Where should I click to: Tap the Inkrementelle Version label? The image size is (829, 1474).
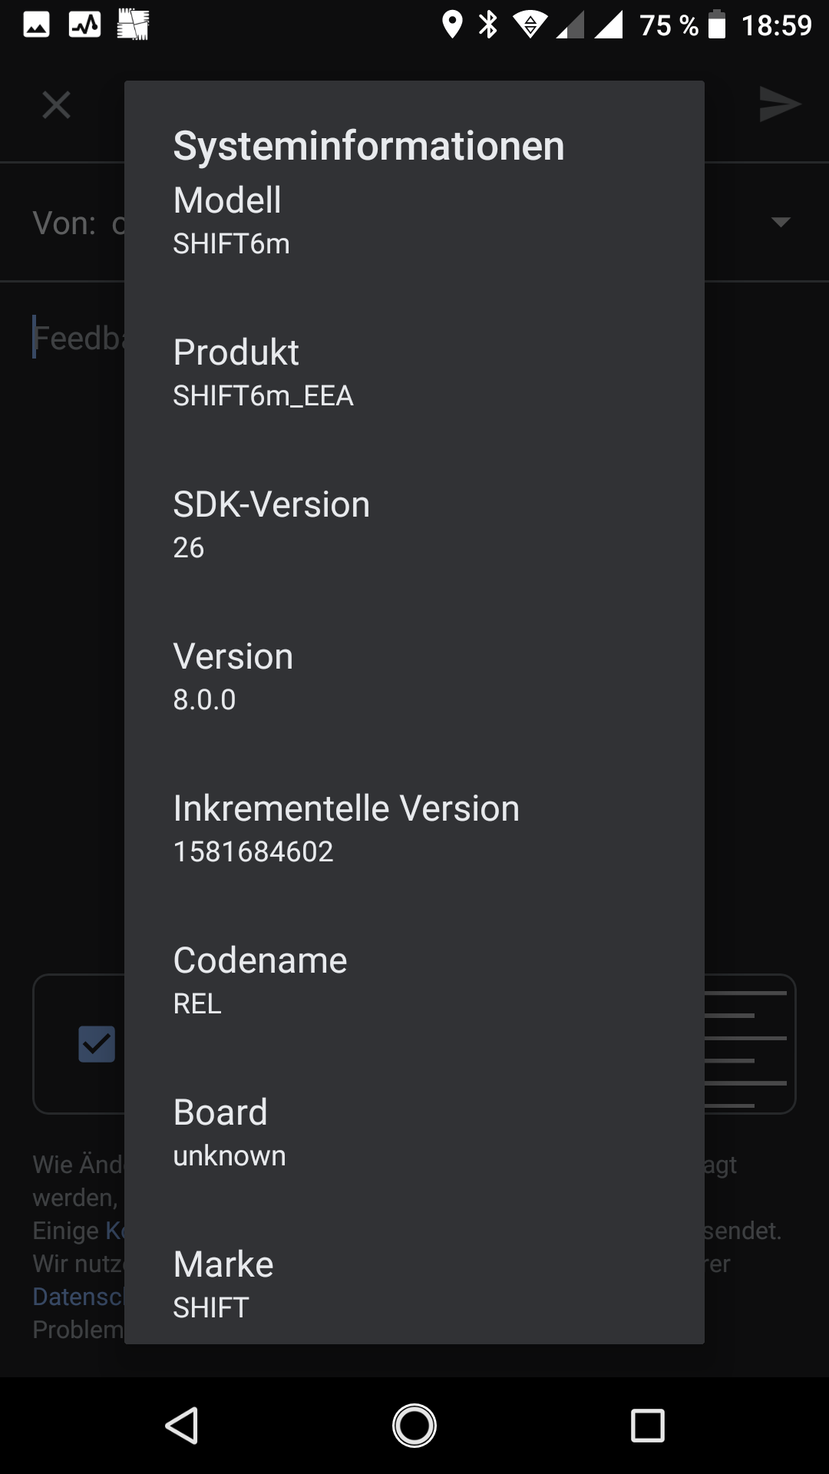pyautogui.click(x=346, y=808)
